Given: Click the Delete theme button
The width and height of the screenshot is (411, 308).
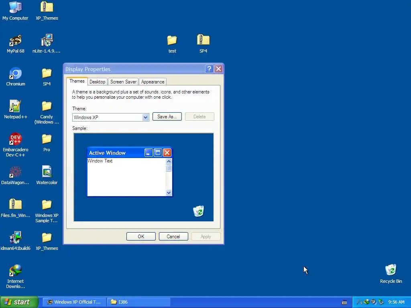Looking at the screenshot, I should click(199, 117).
